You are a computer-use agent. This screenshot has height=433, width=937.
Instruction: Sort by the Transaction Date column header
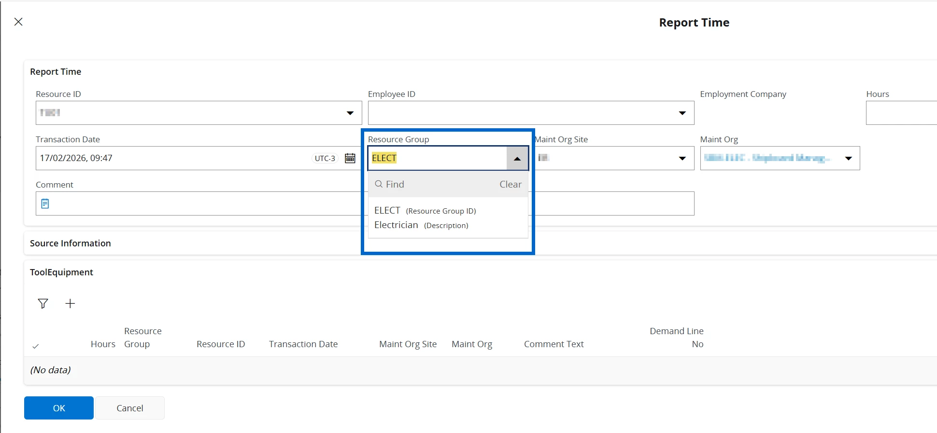click(303, 344)
